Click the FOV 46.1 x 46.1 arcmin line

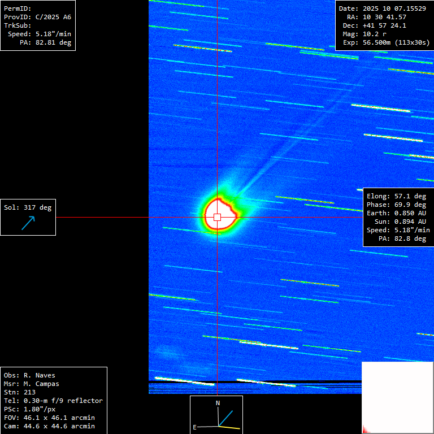click(x=49, y=418)
